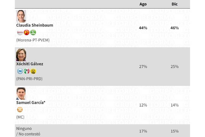This screenshot has width=205, height=137.
Task: Select the Ago column header
Action: pos(143,4)
